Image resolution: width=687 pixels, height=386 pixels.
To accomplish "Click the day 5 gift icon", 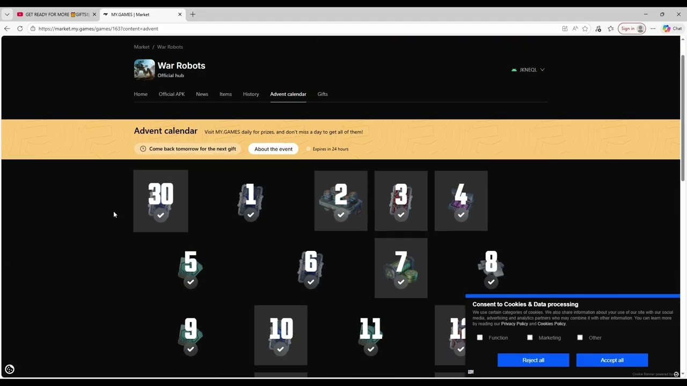I will click(x=191, y=268).
